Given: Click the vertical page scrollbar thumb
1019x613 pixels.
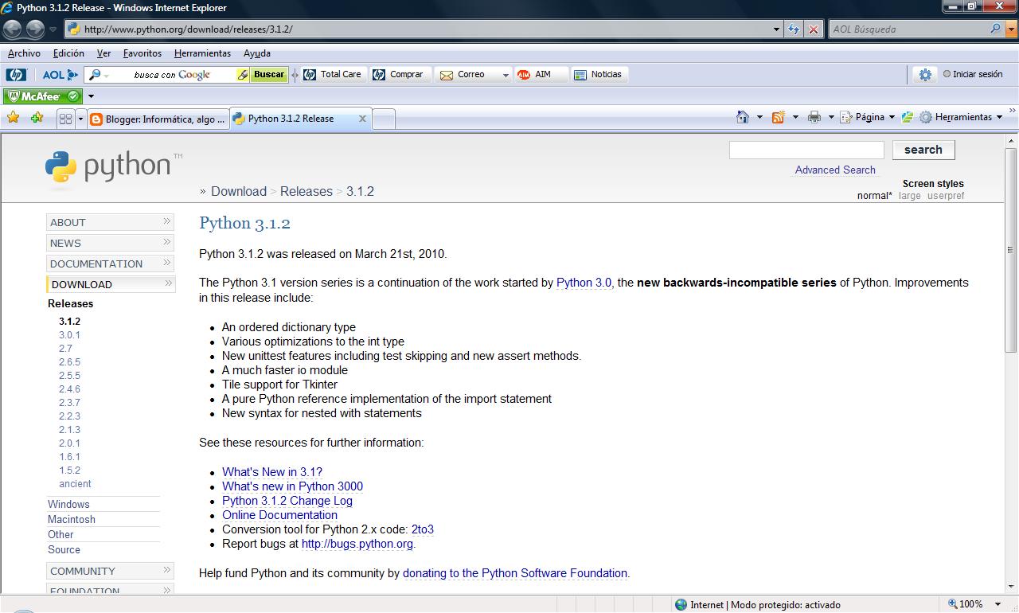Looking at the screenshot, I should click(x=1011, y=249).
